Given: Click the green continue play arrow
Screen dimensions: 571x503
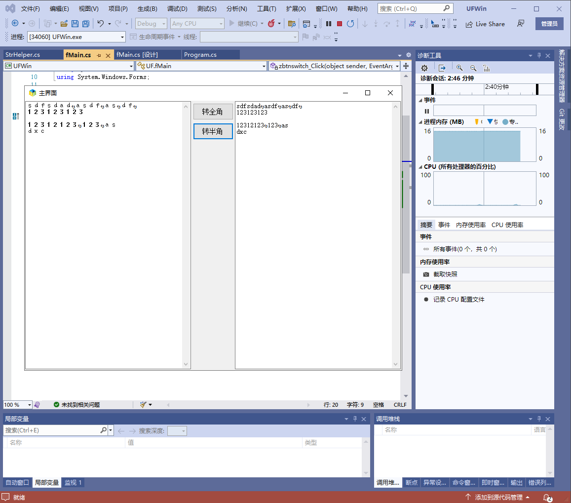Looking at the screenshot, I should coord(231,23).
